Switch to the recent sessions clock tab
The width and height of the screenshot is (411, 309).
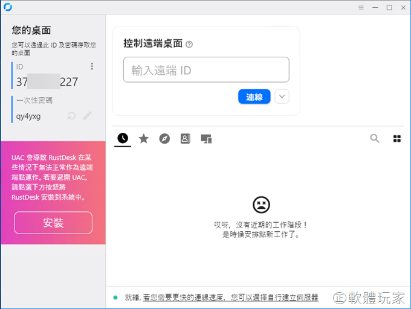point(123,139)
